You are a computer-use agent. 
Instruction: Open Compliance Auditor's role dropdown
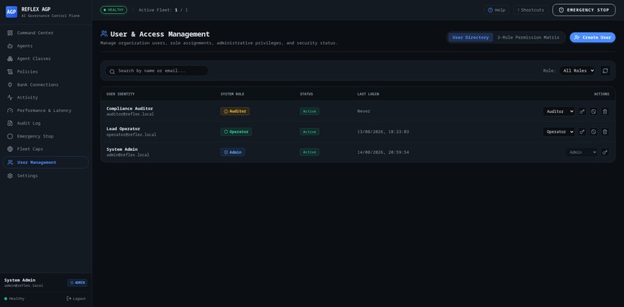(x=559, y=111)
